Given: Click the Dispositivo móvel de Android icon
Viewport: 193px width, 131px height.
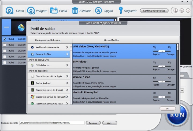Looking at the screenshot, I should pyautogui.click(x=32, y=90).
